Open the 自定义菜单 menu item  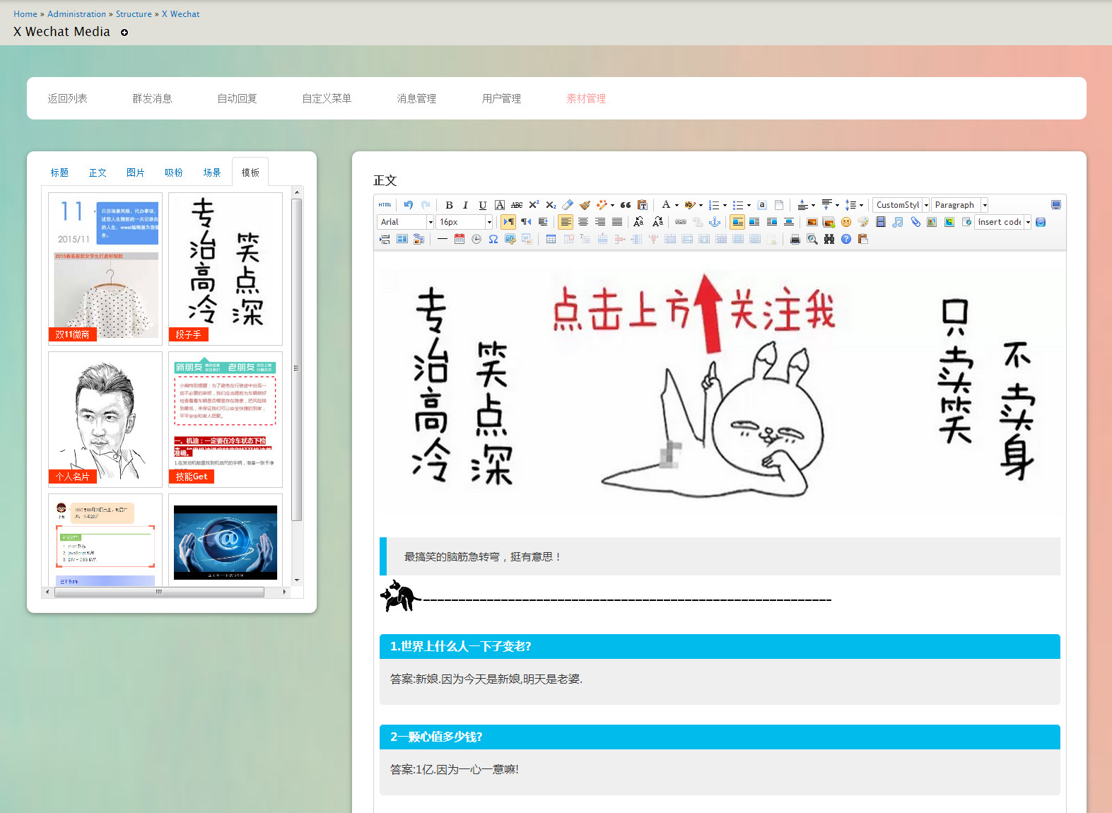[x=327, y=98]
